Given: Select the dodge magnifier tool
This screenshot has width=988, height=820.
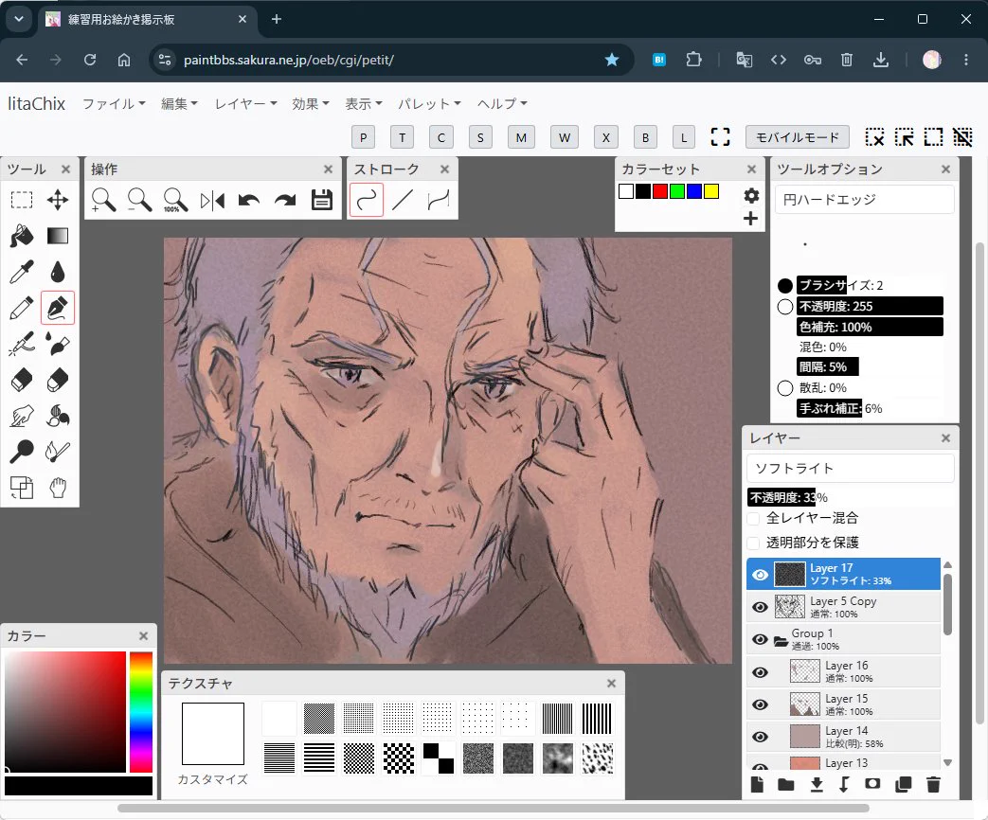Looking at the screenshot, I should [x=22, y=452].
